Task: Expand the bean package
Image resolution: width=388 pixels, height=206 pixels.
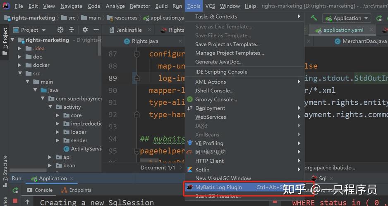Action: [x=50, y=166]
